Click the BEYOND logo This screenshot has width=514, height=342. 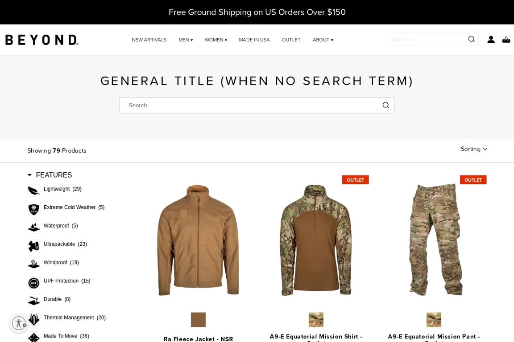point(41,40)
